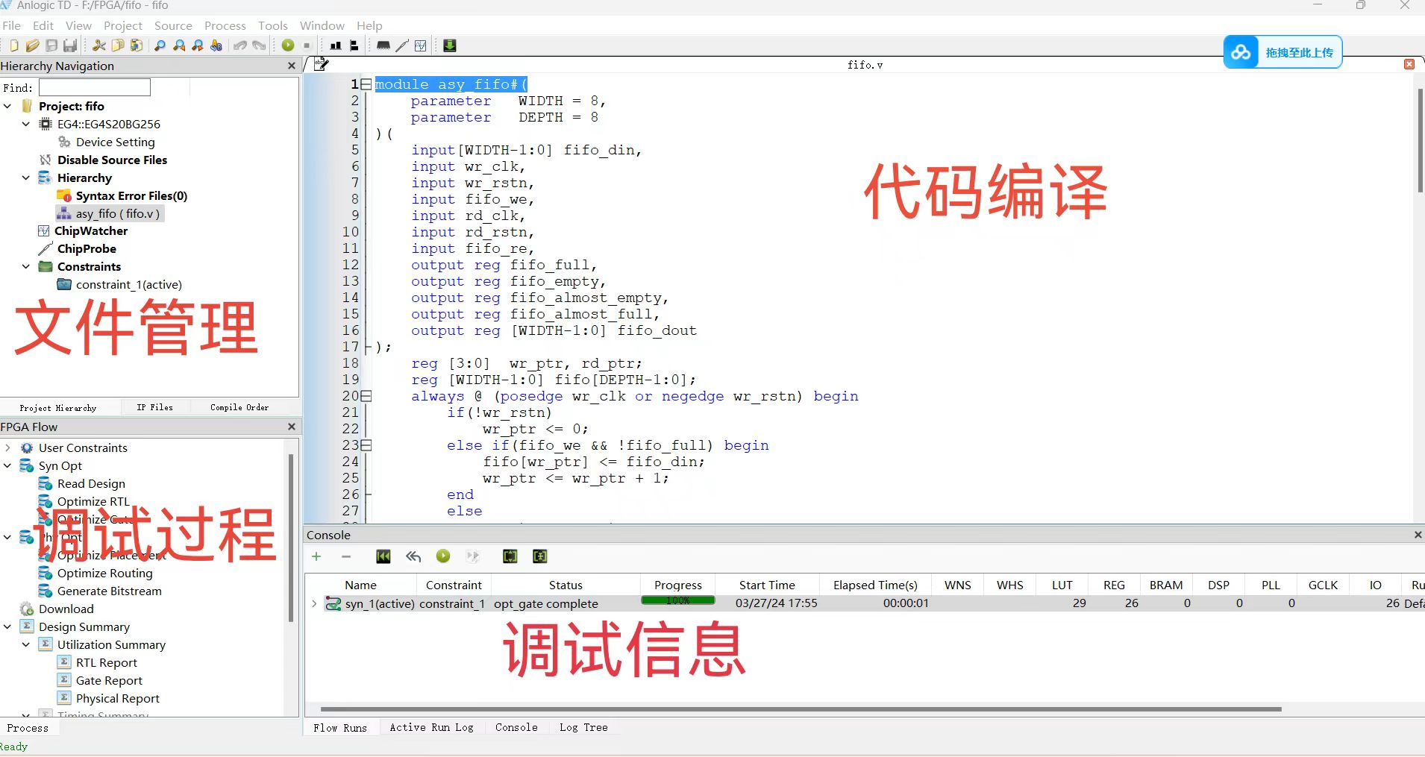Click the Download bitstream toolbar icon

450,45
